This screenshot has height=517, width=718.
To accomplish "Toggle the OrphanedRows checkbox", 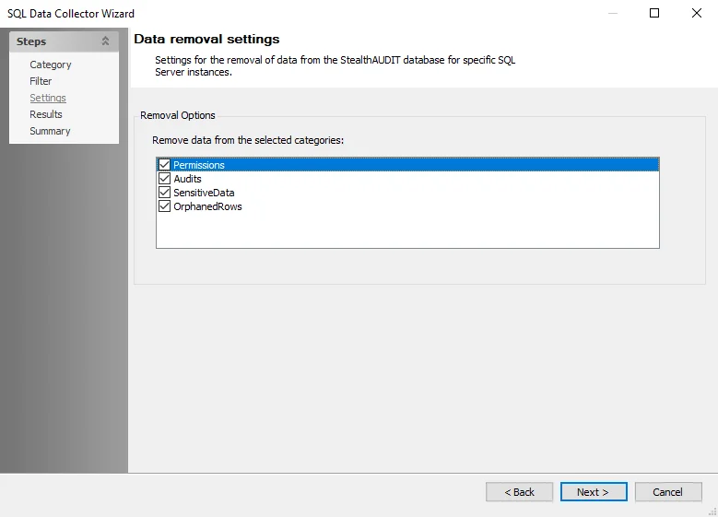I will 164,206.
